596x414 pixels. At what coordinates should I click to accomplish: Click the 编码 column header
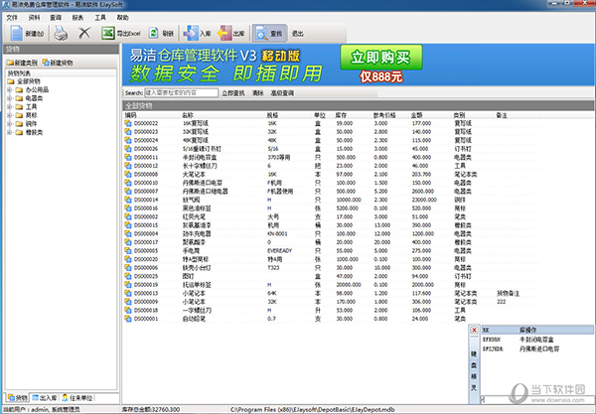click(x=131, y=115)
